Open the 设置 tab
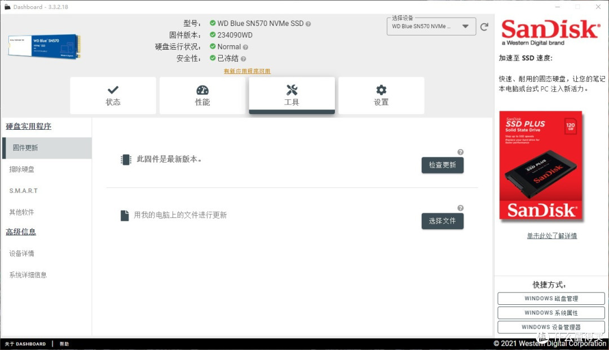609x350 pixels. [x=381, y=95]
